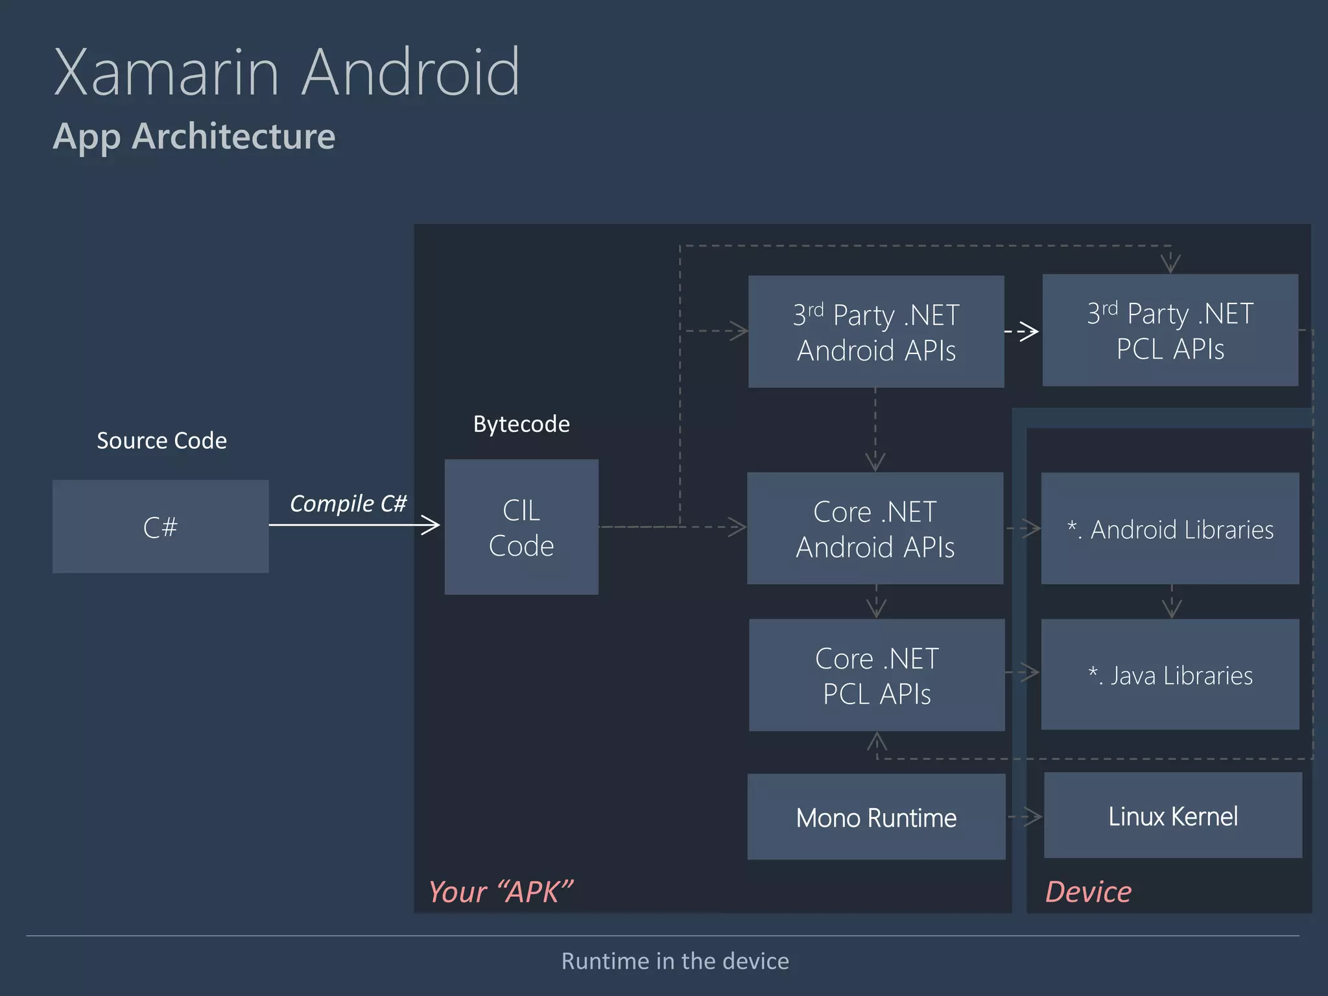This screenshot has width=1328, height=996.
Task: Click the 'Your "APK"' label
Action: (x=501, y=892)
